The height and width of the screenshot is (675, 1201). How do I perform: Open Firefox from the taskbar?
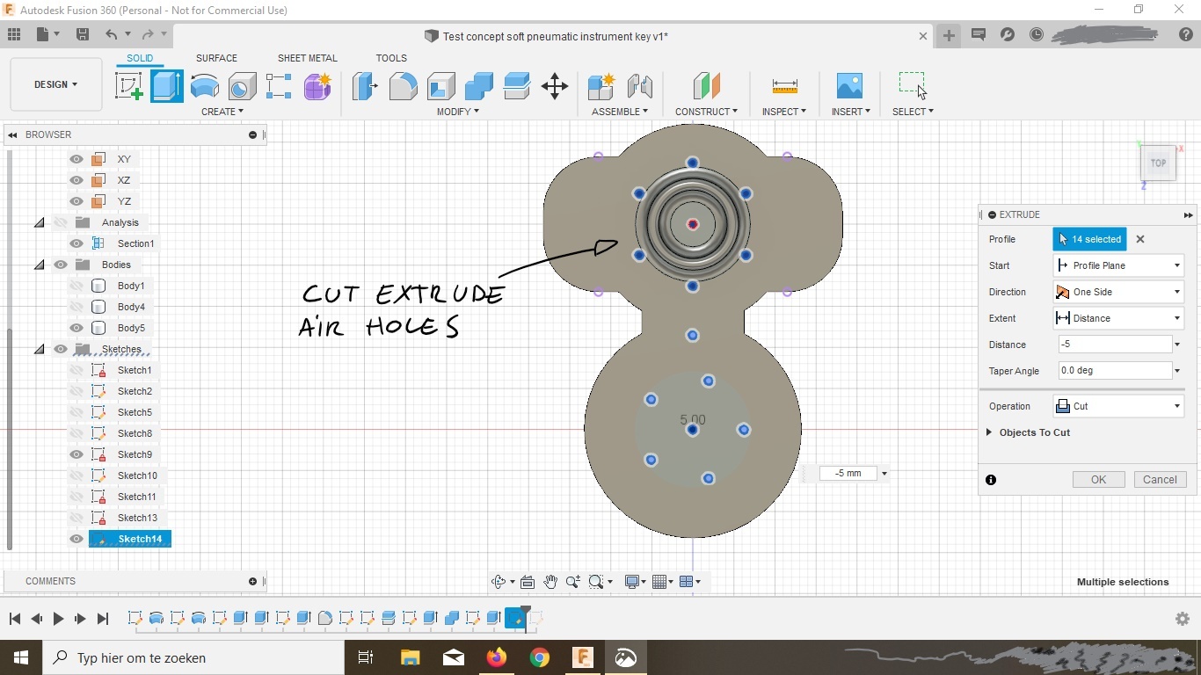497,657
